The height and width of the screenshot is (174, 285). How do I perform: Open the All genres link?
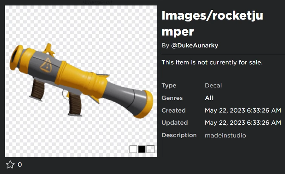click(209, 98)
